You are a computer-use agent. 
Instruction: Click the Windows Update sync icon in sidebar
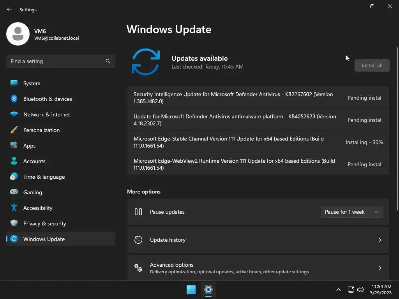[x=14, y=239]
